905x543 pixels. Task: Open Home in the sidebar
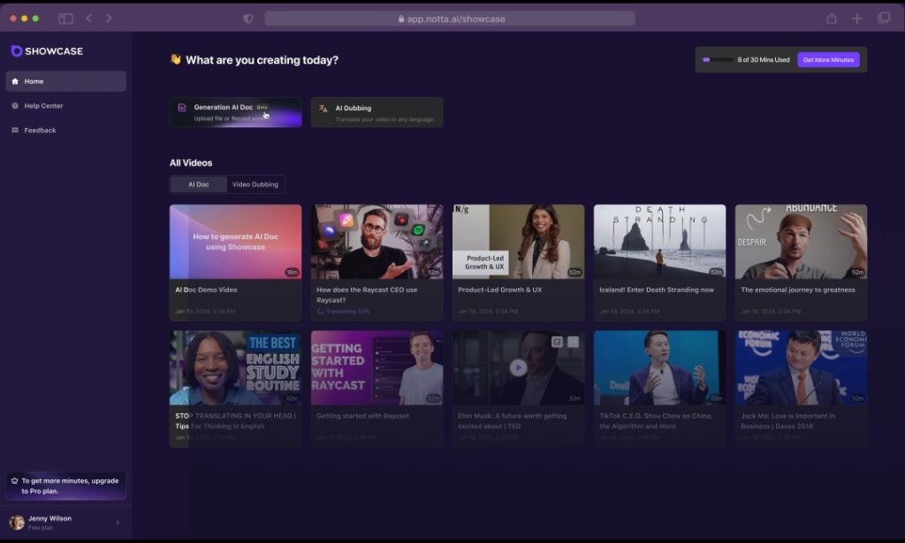pyautogui.click(x=65, y=81)
